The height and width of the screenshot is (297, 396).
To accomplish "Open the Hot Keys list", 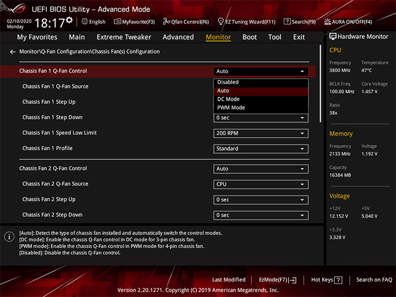I will point(327,280).
